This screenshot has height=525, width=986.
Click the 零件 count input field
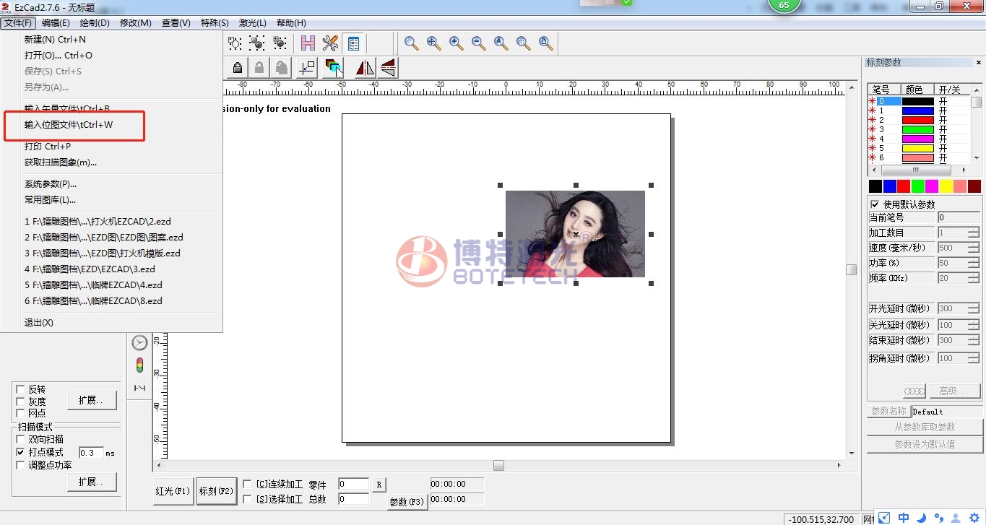tap(353, 484)
